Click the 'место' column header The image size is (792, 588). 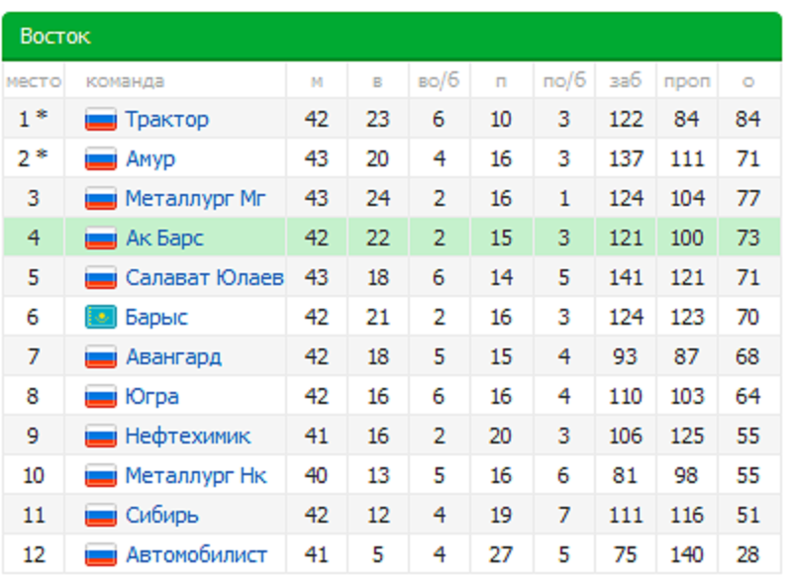34,81
